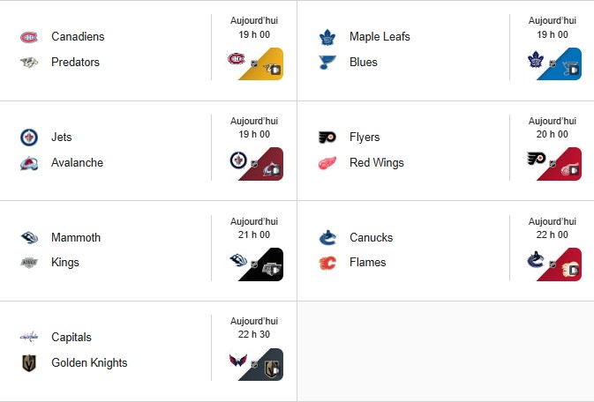Select the Canucks team name
Screen dimensions: 594x402
(371, 238)
